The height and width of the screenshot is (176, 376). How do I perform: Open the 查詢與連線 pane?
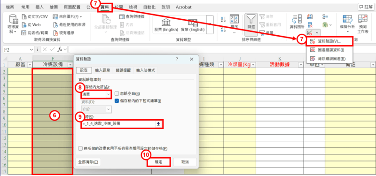[x=132, y=17]
